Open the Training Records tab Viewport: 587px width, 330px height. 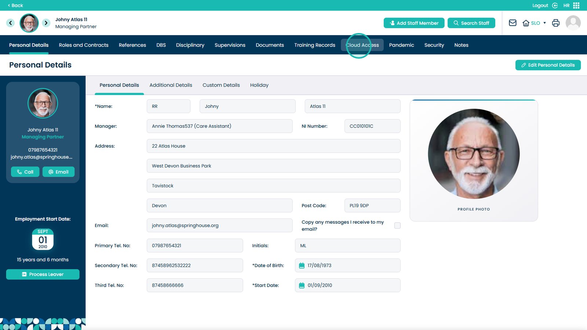pos(314,45)
